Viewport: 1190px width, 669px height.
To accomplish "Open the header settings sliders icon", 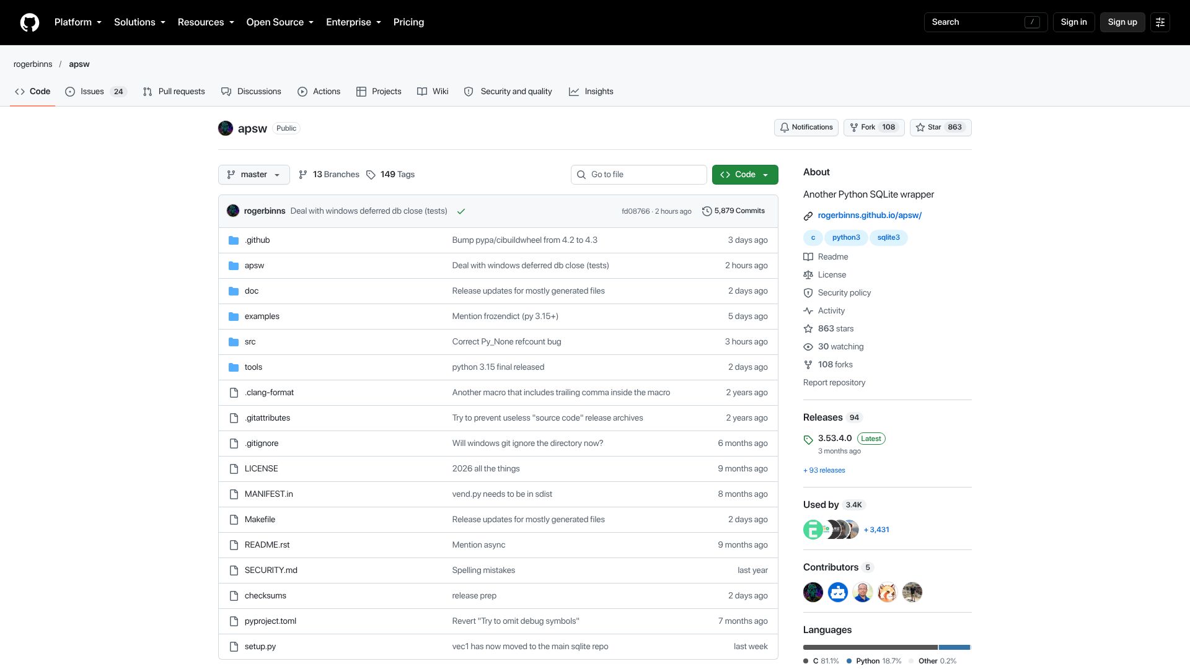I will [x=1160, y=22].
